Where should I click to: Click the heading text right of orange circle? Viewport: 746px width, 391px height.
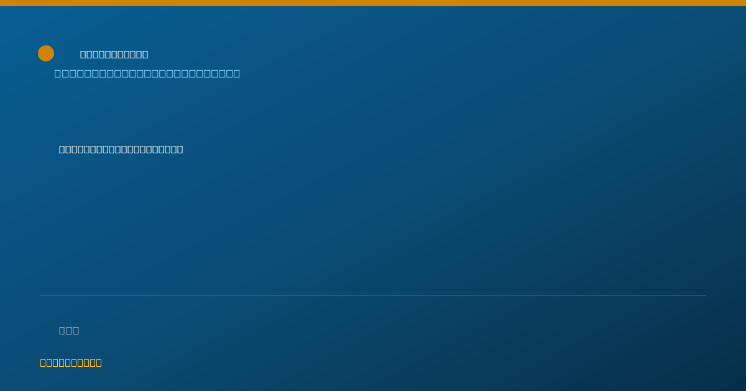coord(114,55)
